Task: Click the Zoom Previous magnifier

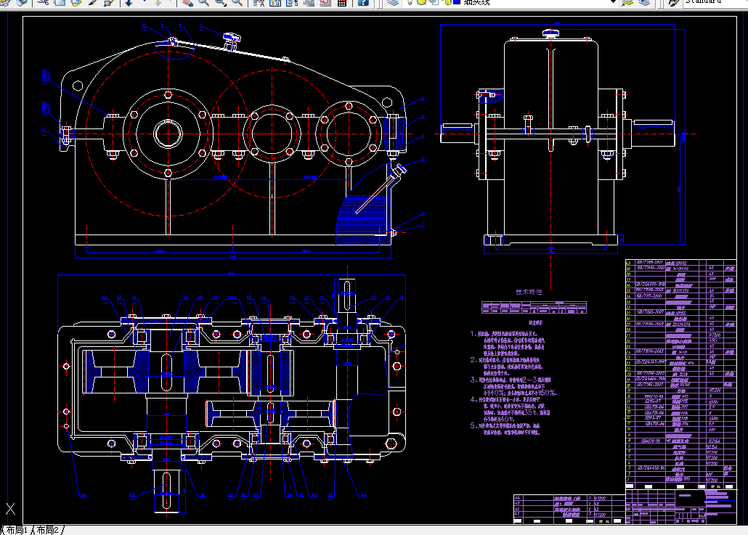Action: (237, 2)
